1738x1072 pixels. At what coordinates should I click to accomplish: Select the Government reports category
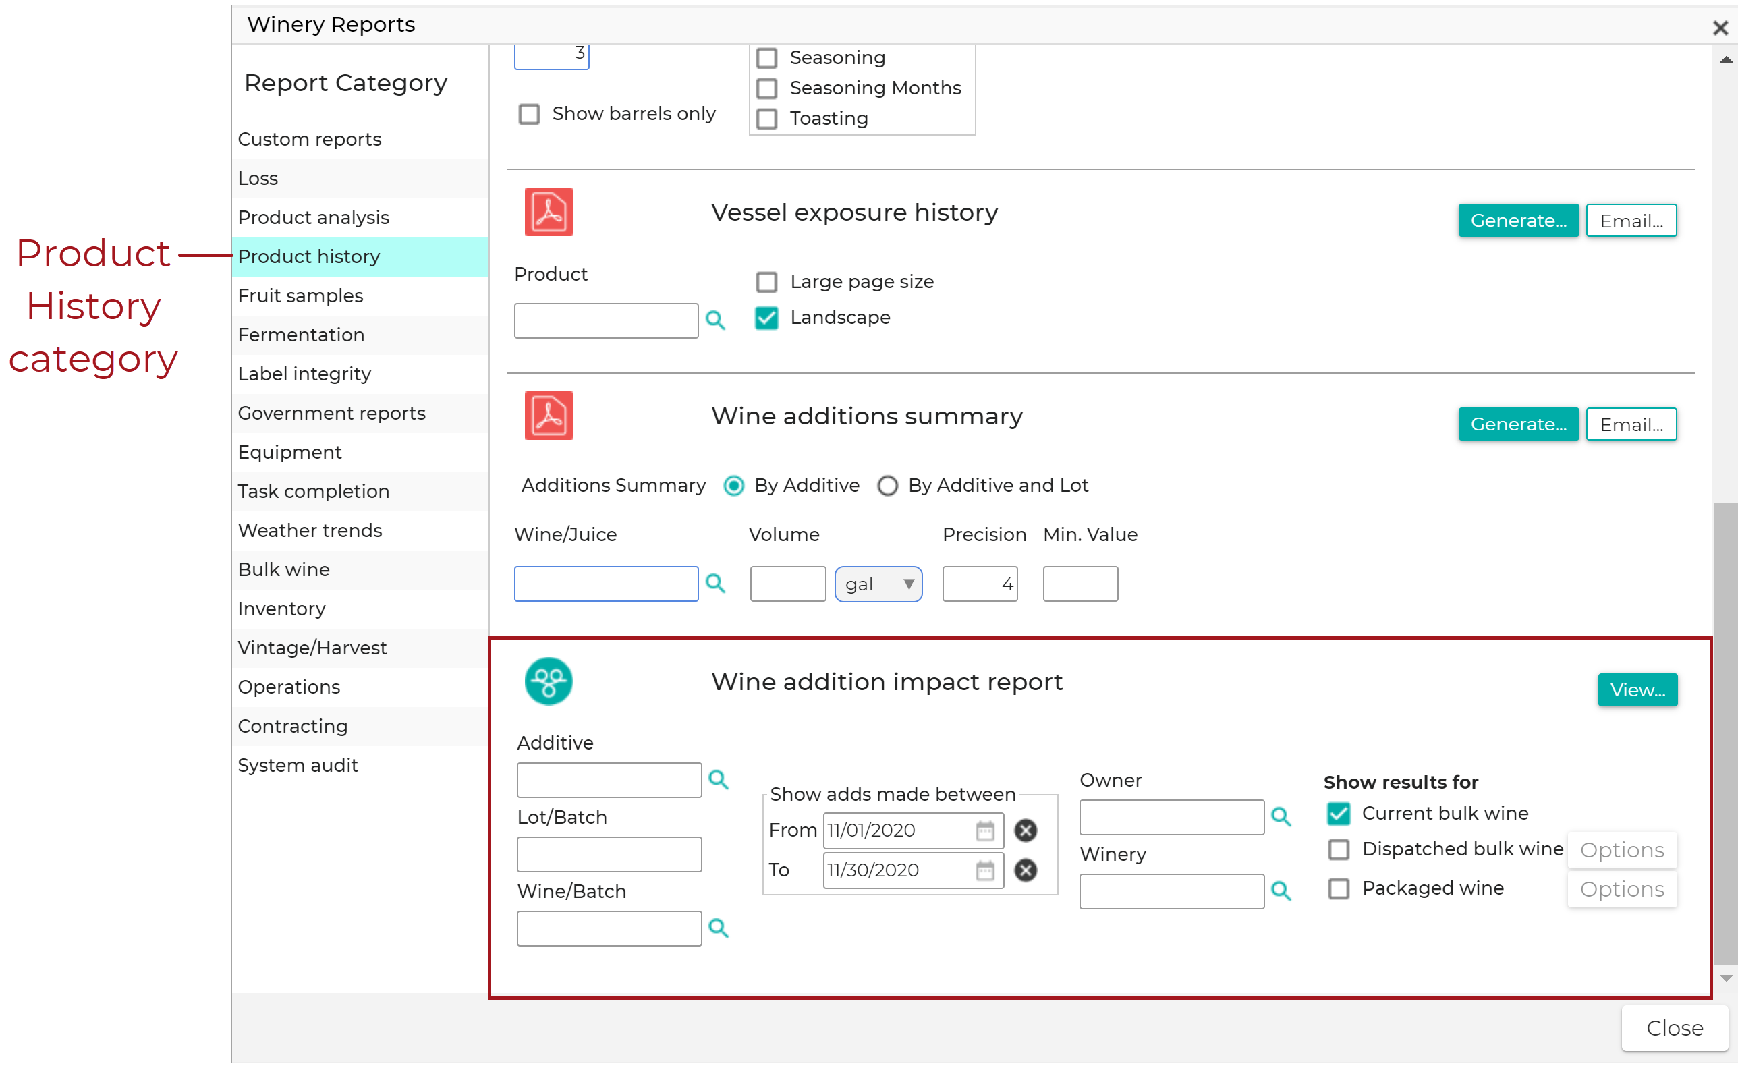tap(332, 413)
